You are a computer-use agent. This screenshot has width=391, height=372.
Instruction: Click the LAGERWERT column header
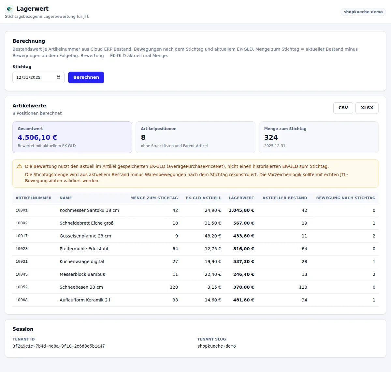click(241, 198)
